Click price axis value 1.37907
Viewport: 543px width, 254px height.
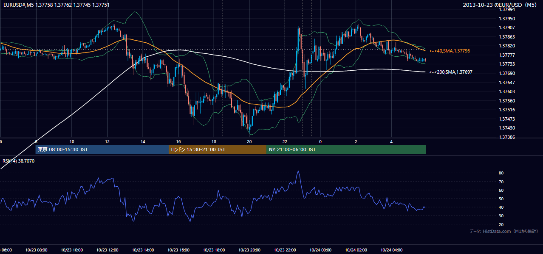(507, 28)
